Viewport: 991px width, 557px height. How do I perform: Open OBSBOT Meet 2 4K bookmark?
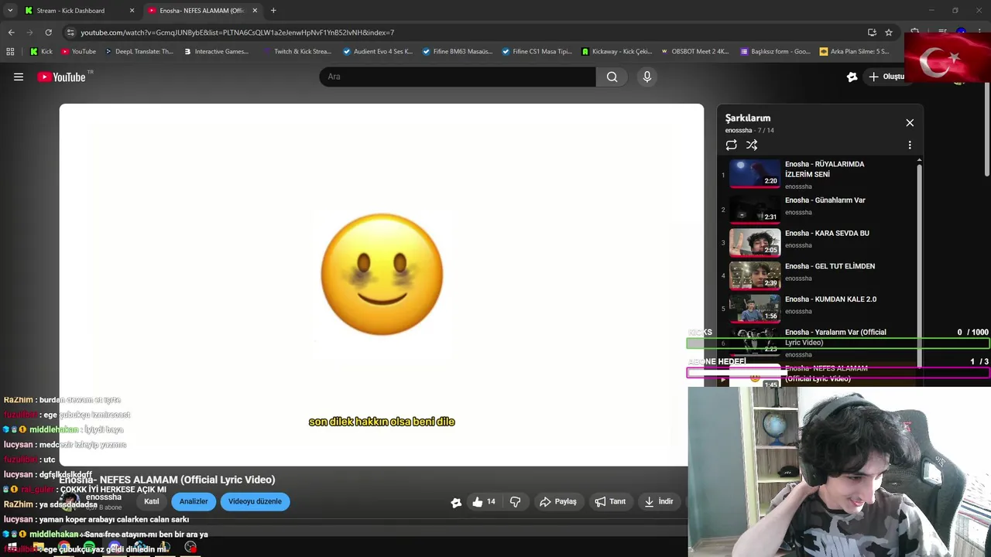point(694,52)
